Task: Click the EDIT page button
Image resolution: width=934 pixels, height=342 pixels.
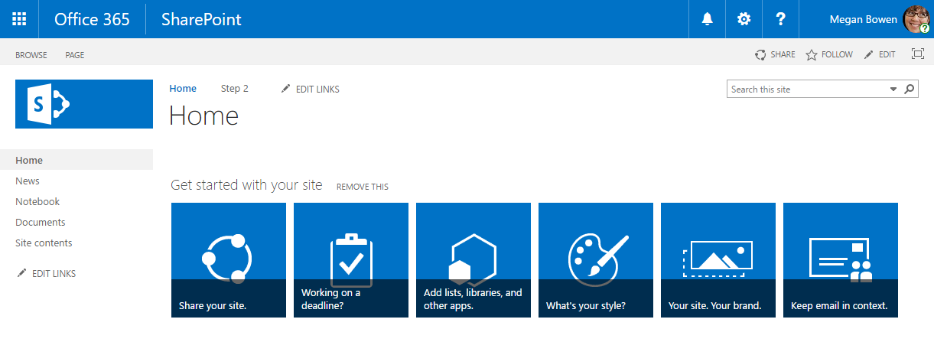Action: click(x=880, y=55)
